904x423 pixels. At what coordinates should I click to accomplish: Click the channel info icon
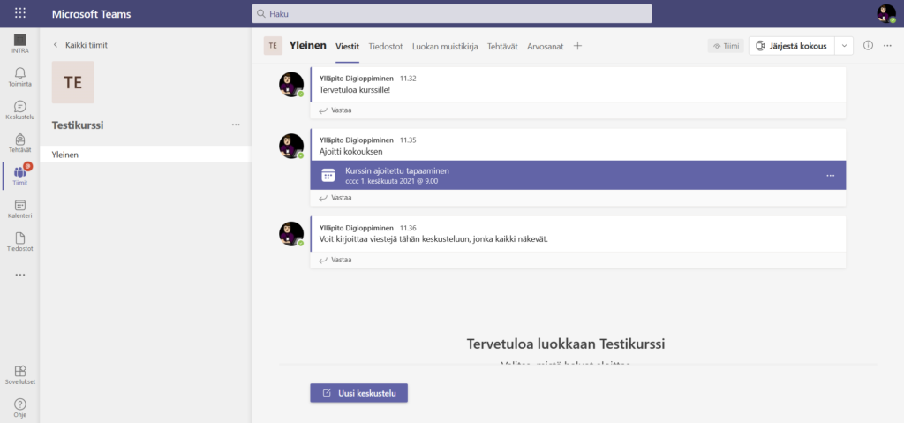point(869,46)
